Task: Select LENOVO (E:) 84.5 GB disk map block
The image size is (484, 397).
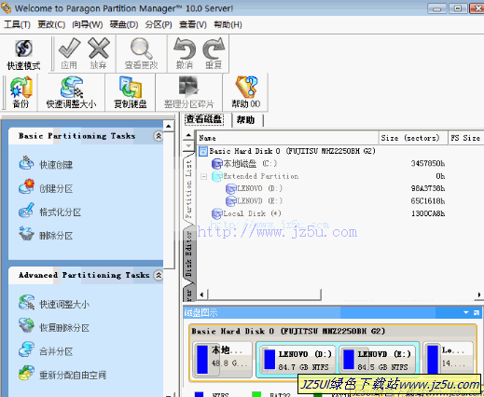Action: (x=378, y=360)
